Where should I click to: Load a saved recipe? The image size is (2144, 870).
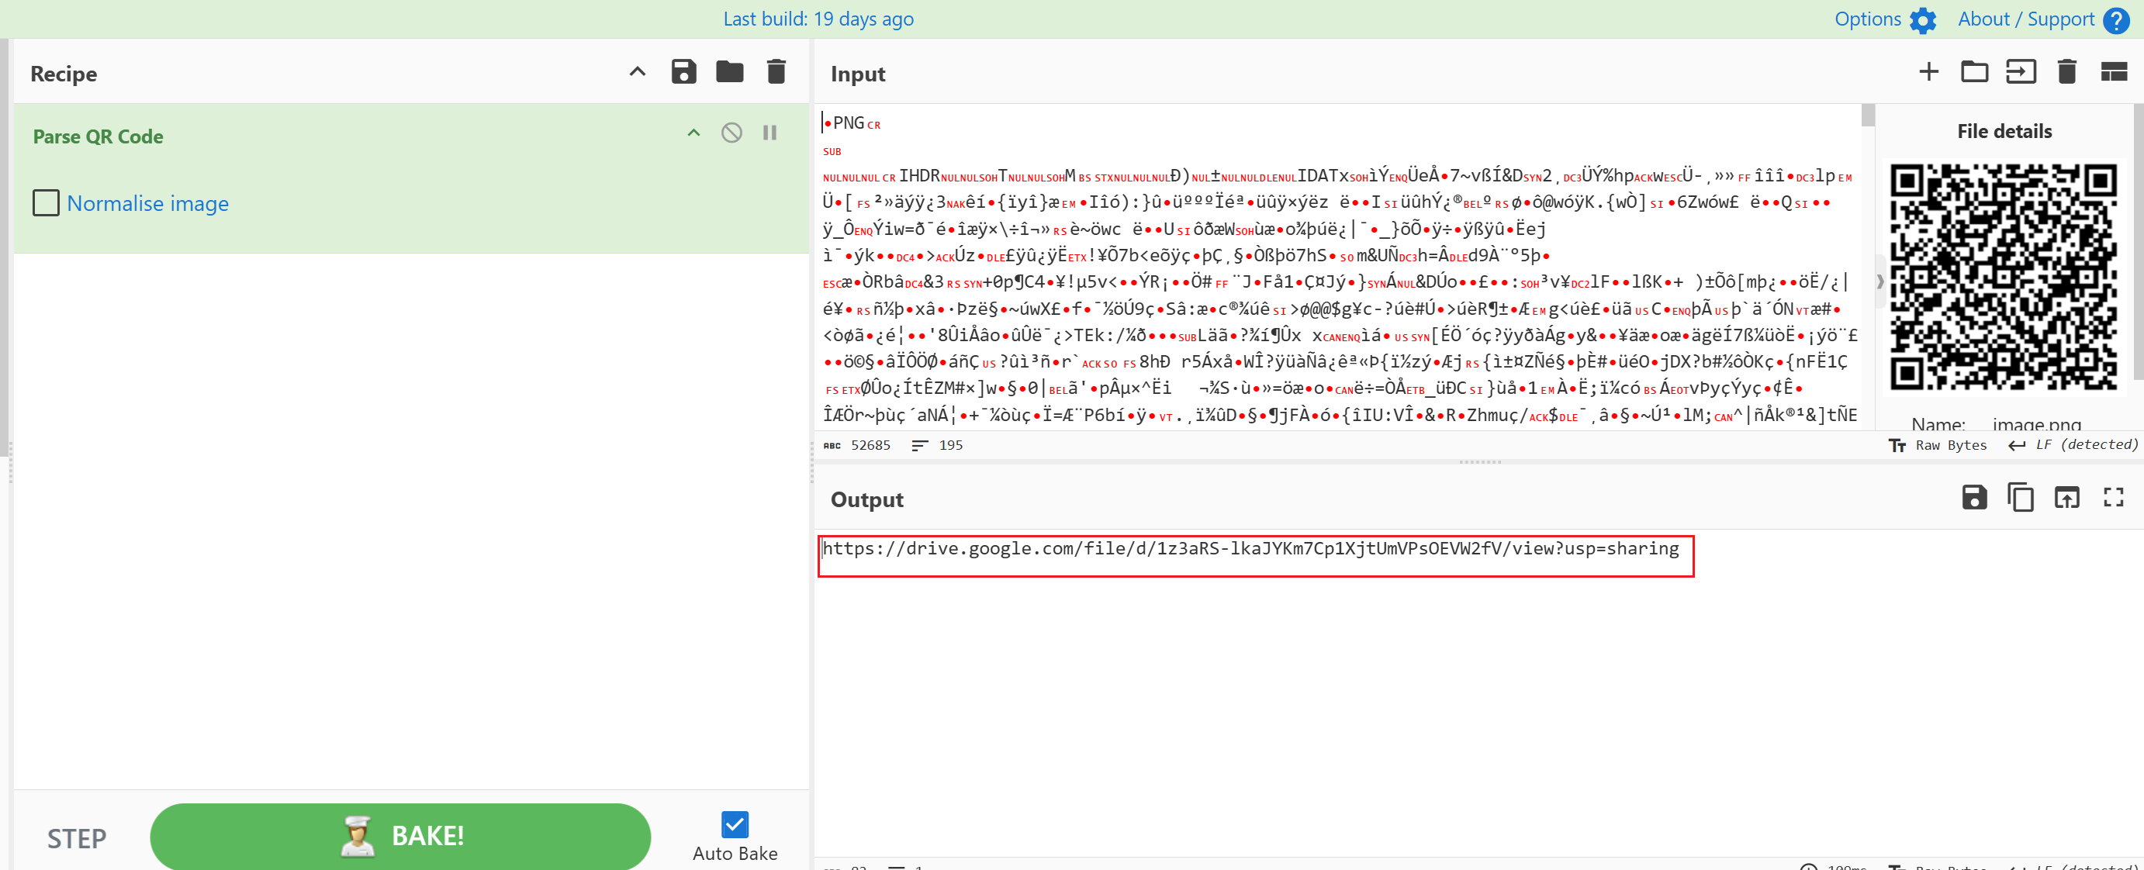point(729,72)
